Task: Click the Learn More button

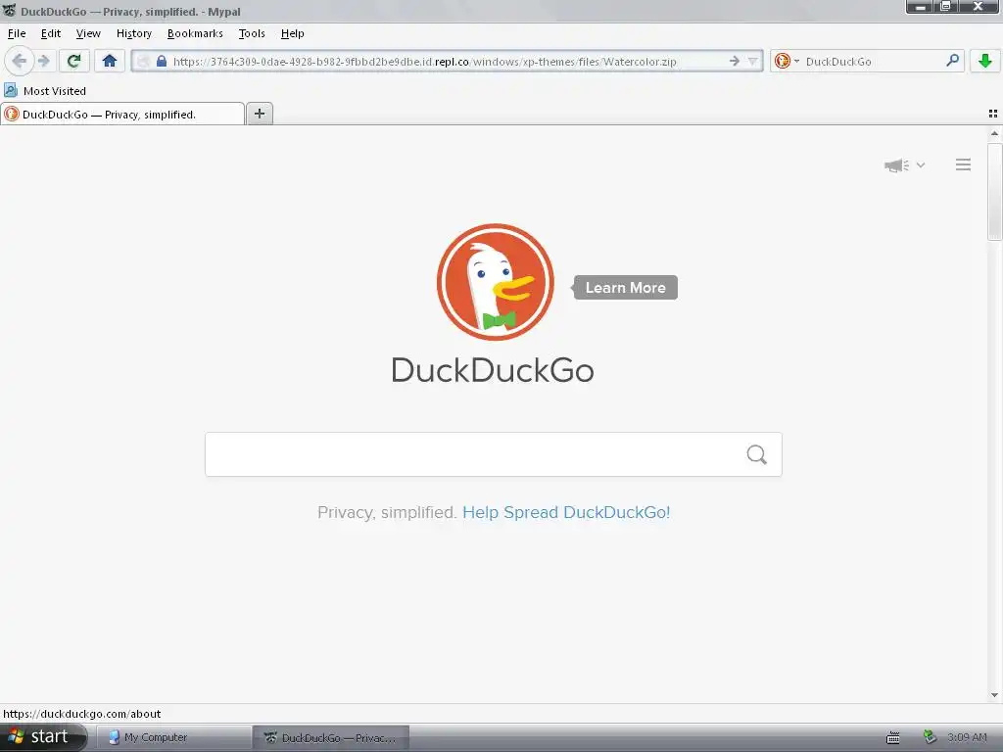Action: pos(625,287)
